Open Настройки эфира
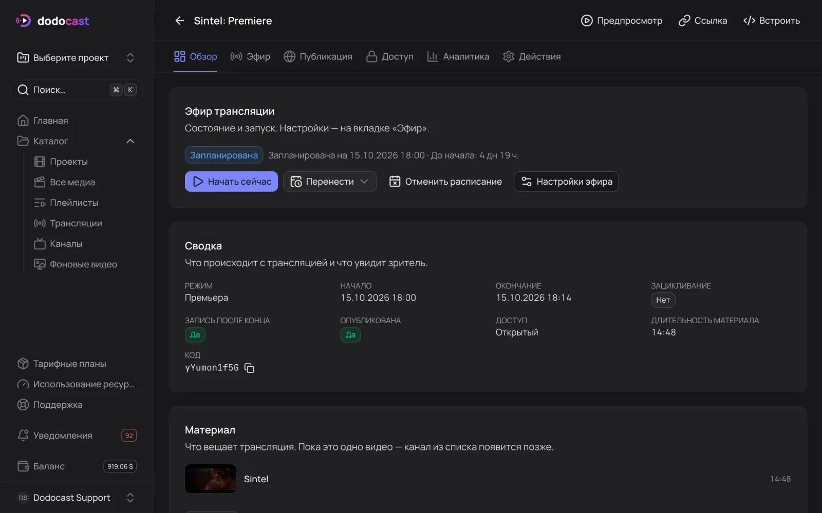Image resolution: width=822 pixels, height=513 pixels. [x=566, y=182]
